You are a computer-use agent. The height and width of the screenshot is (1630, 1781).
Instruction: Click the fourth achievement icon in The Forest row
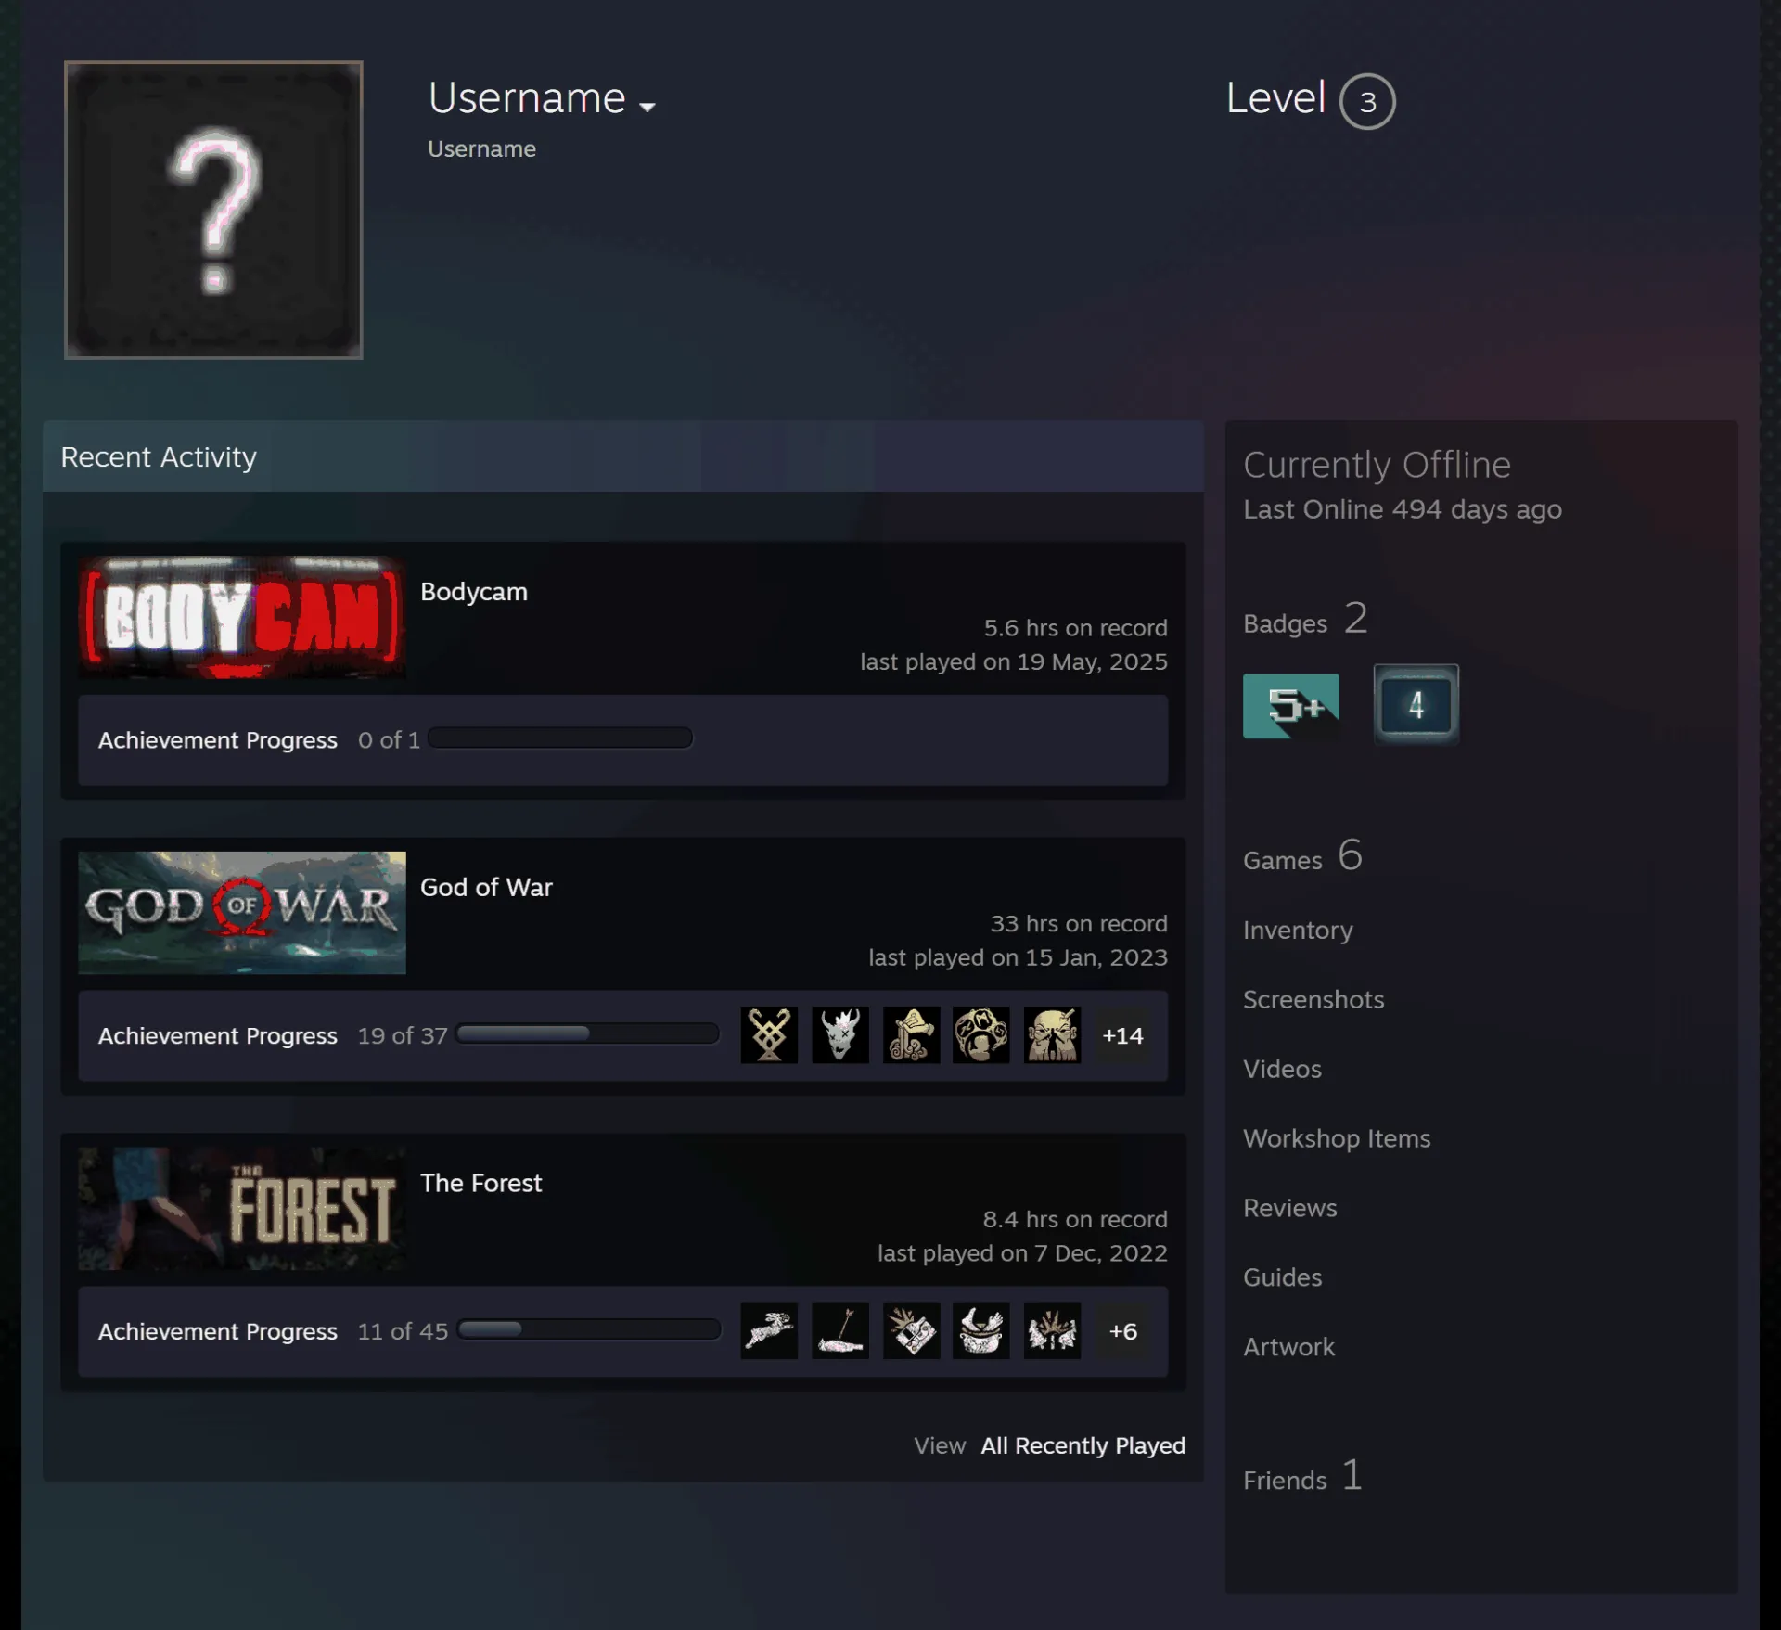pyautogui.click(x=980, y=1330)
